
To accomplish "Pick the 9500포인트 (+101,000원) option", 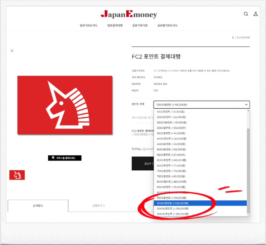I will pos(200,198).
